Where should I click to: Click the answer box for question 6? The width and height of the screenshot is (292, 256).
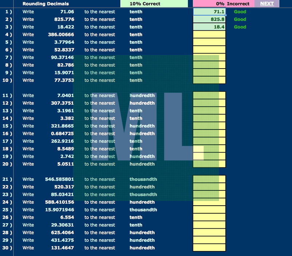tap(209, 50)
